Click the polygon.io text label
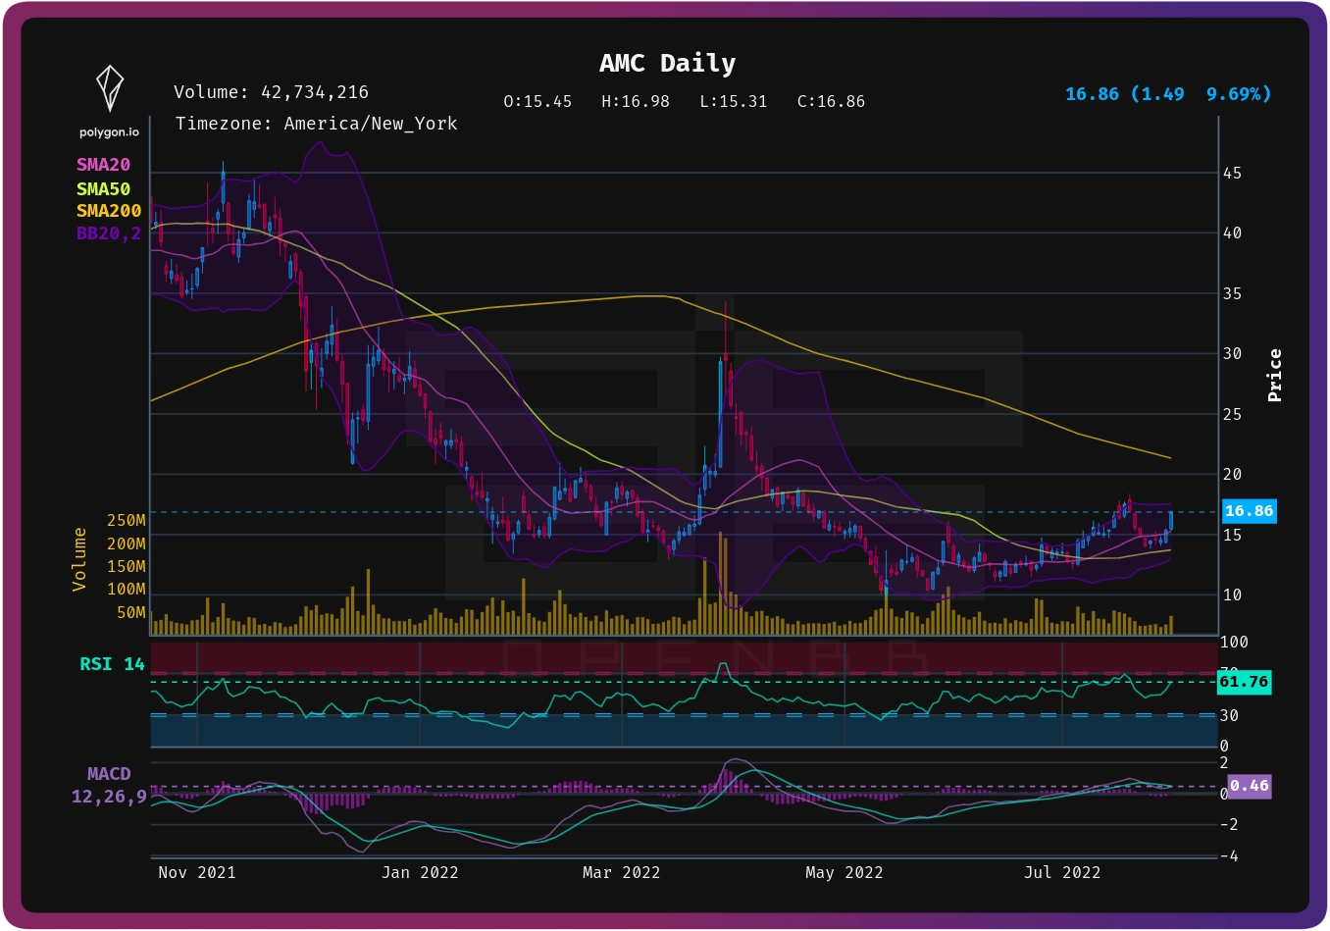 (x=109, y=132)
